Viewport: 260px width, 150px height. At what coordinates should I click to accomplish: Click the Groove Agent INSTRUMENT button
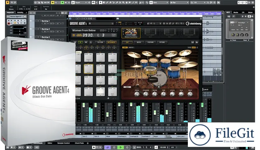point(111,42)
